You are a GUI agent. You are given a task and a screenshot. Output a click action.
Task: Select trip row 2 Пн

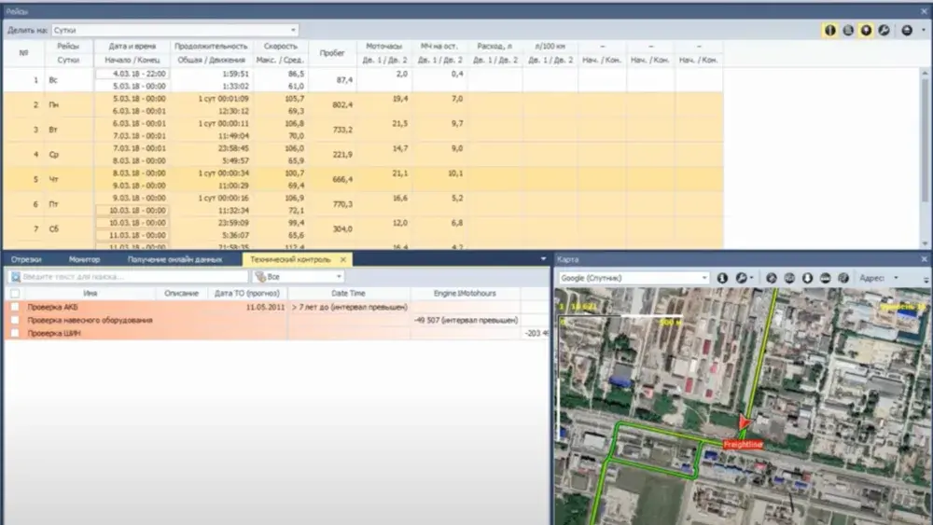363,104
